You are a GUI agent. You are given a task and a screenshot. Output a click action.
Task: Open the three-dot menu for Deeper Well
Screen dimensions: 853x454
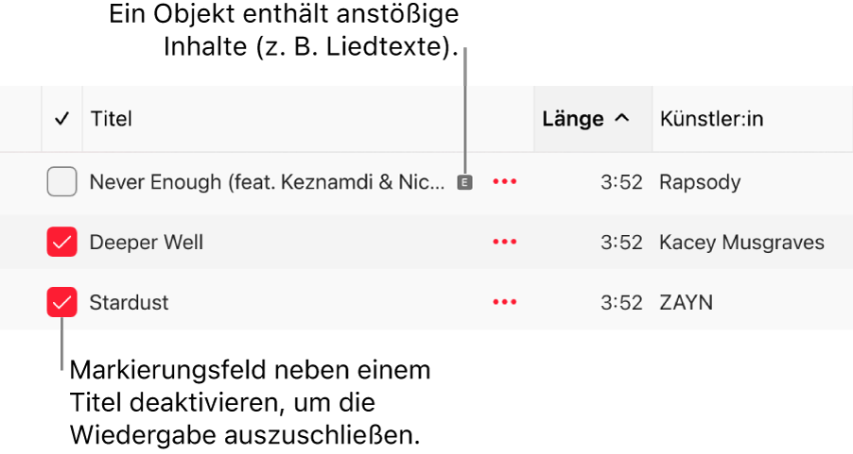click(x=505, y=243)
